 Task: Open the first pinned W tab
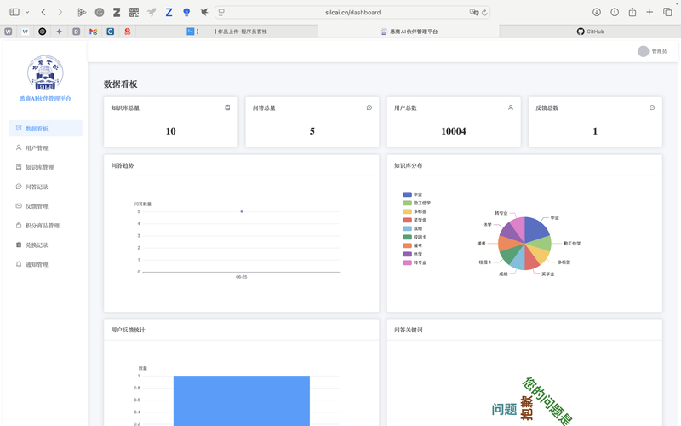point(9,32)
